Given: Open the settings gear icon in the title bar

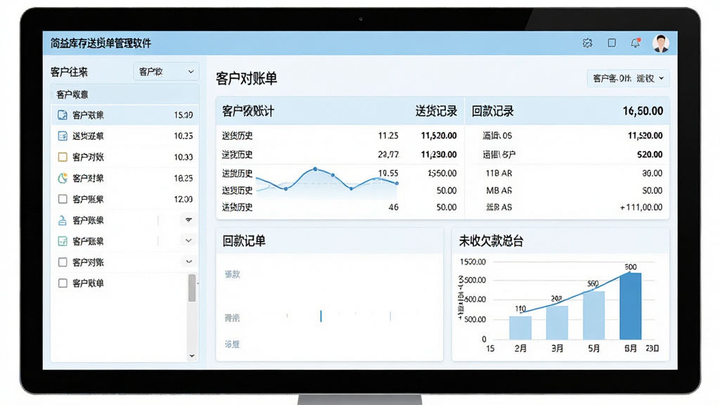Looking at the screenshot, I should (587, 43).
